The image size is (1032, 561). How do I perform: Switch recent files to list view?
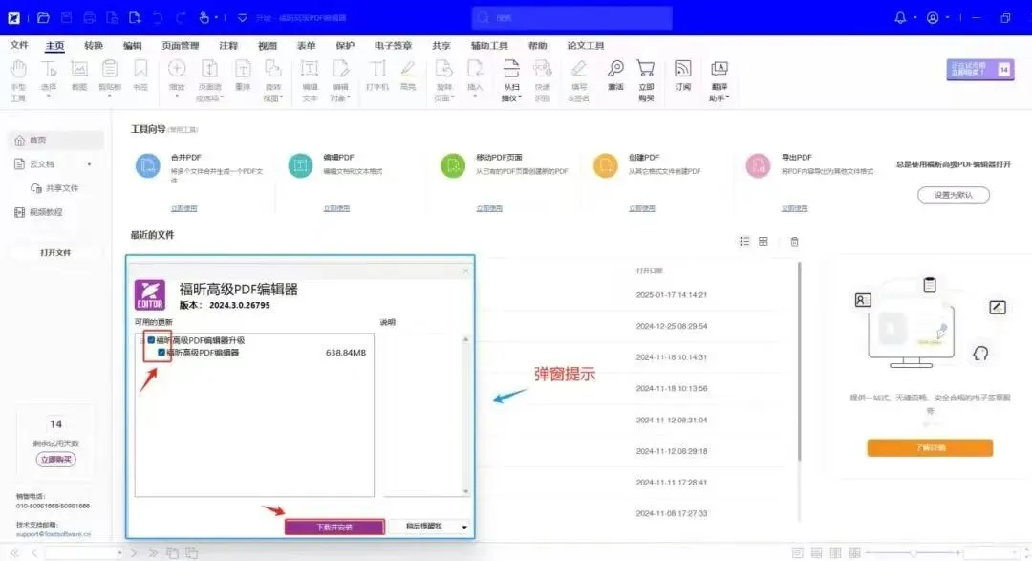(x=744, y=242)
